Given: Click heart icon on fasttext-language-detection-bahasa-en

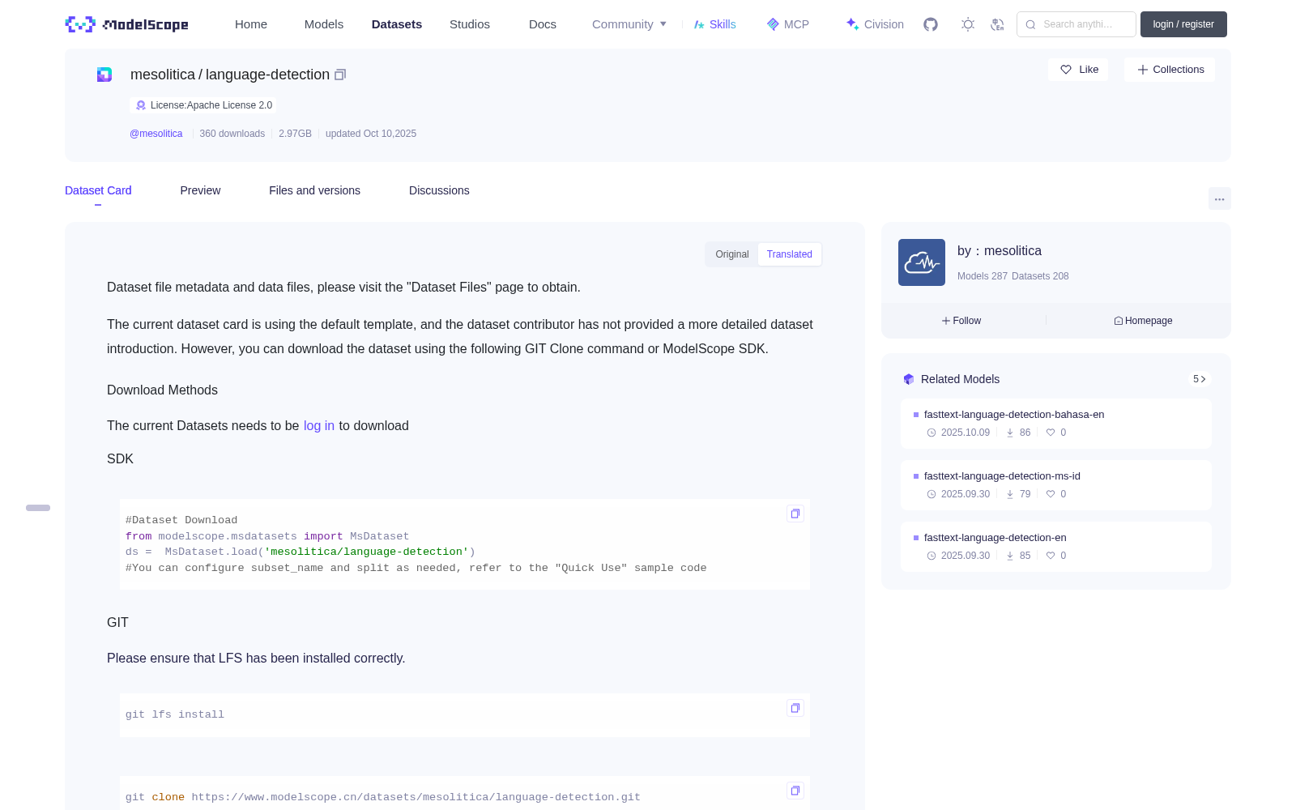Looking at the screenshot, I should coord(1051,433).
